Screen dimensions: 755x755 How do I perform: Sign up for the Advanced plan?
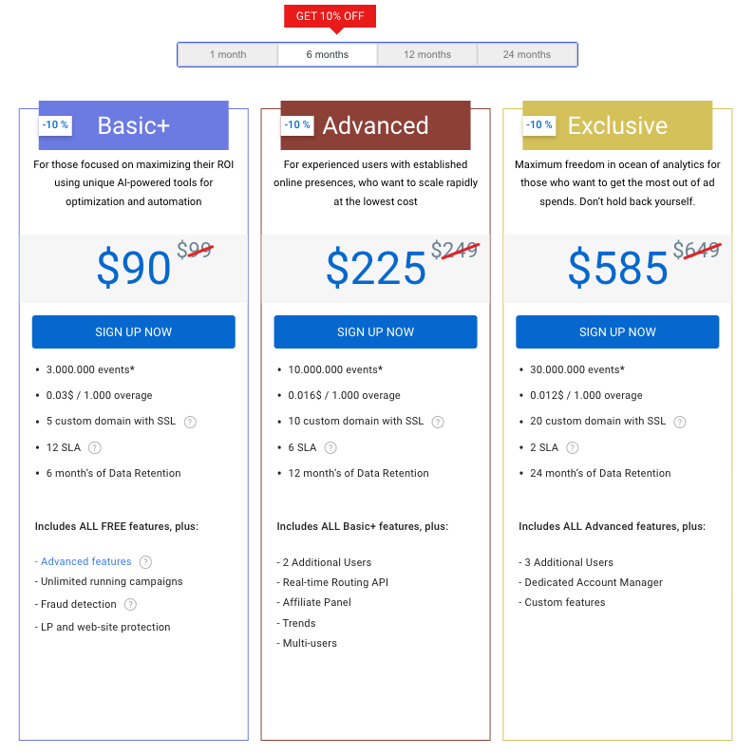click(x=376, y=332)
